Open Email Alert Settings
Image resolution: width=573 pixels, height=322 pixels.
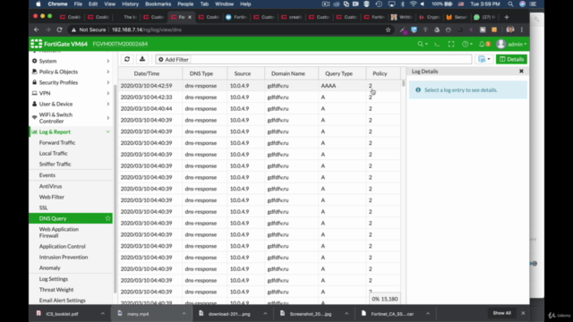62,301
